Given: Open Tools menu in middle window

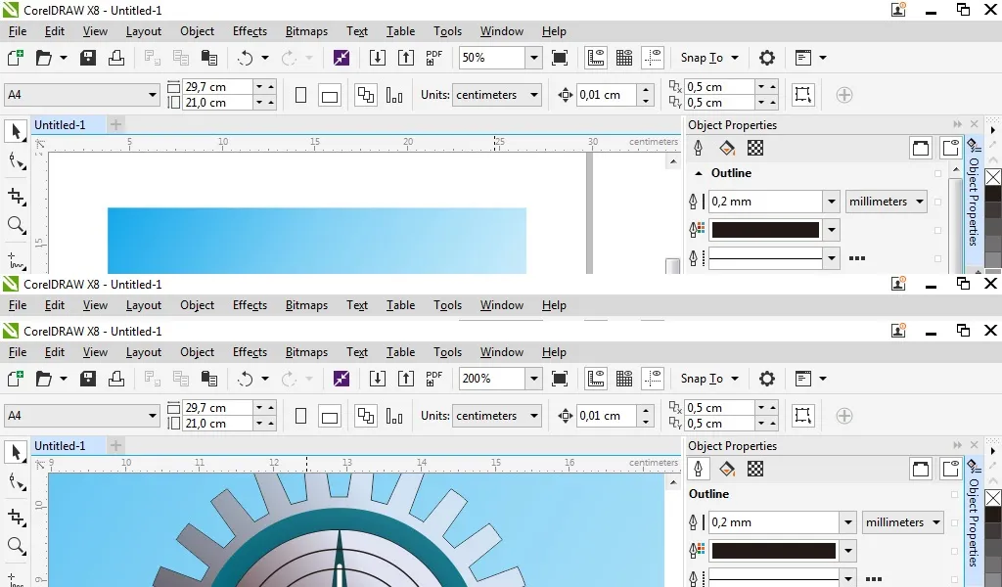Looking at the screenshot, I should pos(447,305).
